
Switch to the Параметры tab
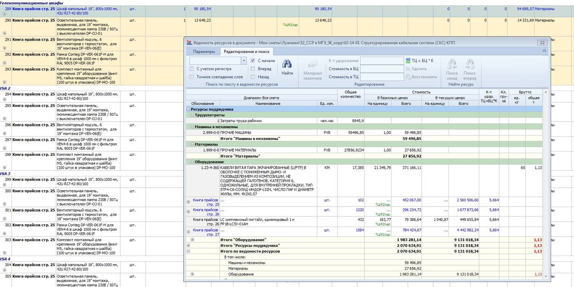[x=204, y=52]
